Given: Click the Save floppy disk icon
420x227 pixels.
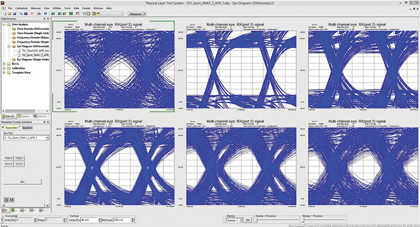Looking at the screenshot, I should pyautogui.click(x=14, y=14).
